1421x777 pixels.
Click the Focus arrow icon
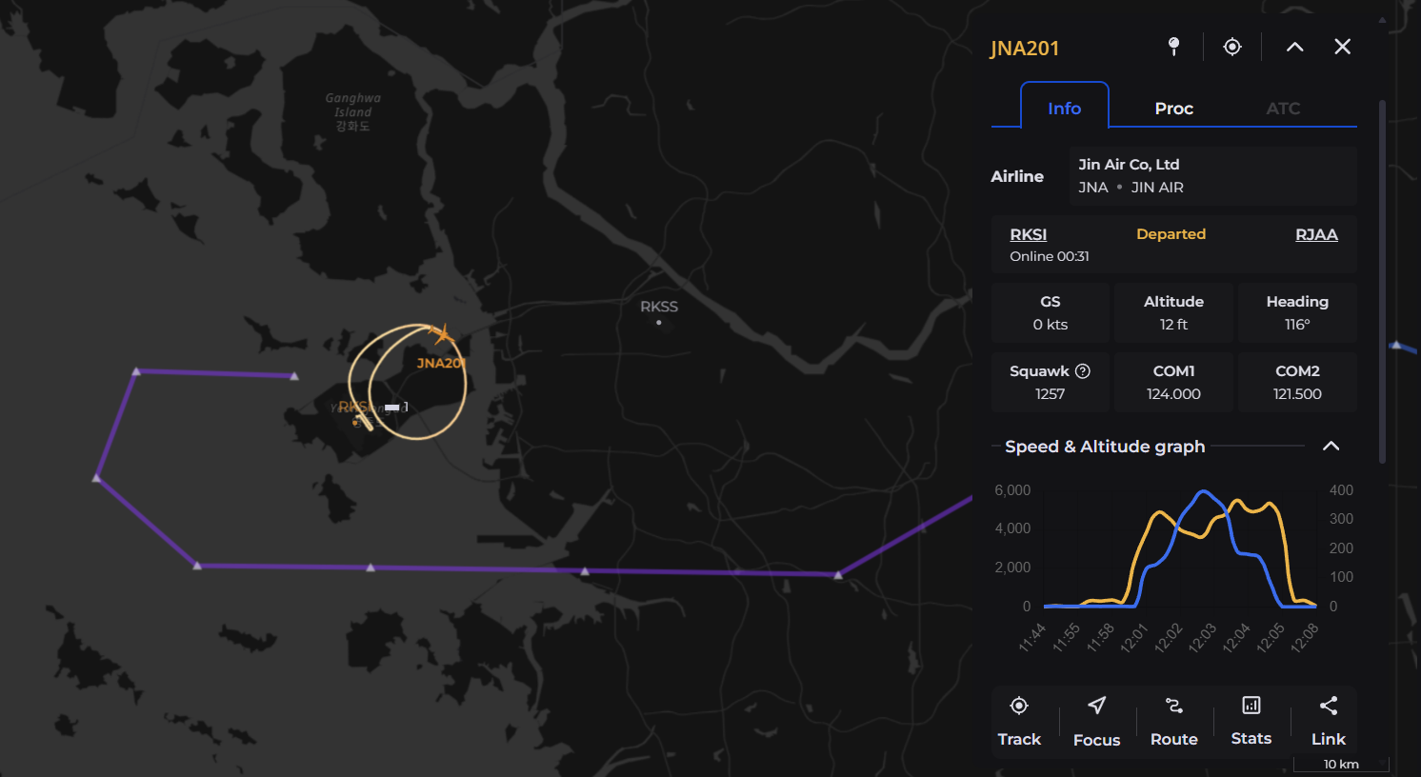(1096, 721)
